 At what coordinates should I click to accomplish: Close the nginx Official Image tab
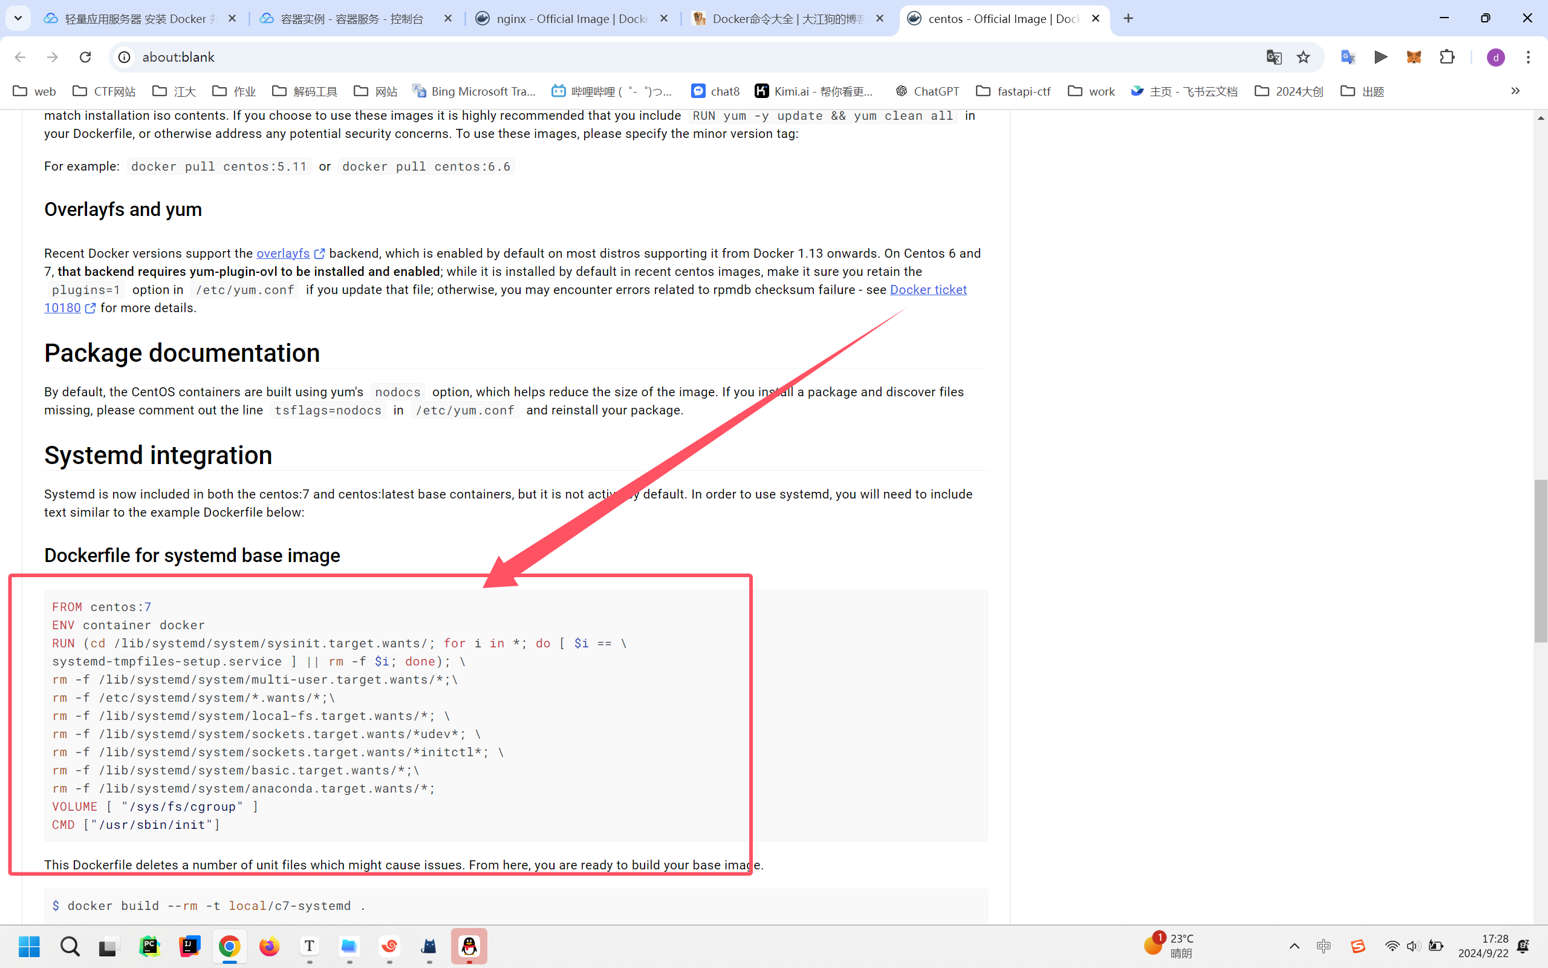point(664,19)
